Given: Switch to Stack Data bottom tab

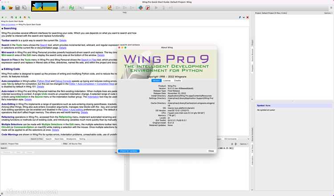Looking at the screenshot, I should click(x=59, y=139).
